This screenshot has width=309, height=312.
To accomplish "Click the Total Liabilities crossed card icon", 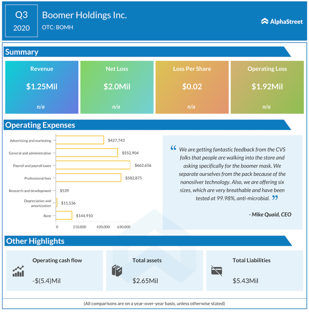I will tap(217, 270).
